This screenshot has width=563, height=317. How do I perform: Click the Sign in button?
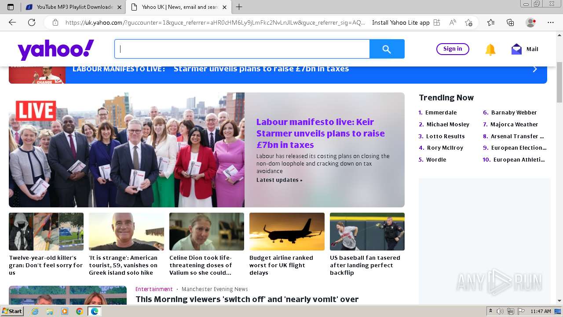point(453,49)
